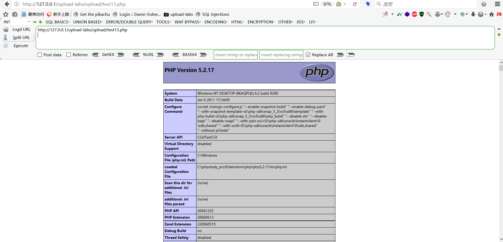Open the ENCODING menu
Image resolution: width=503 pixels, height=242 pixels.
[x=216, y=22]
